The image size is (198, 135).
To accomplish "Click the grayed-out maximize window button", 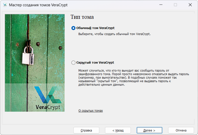I will click(x=175, y=5).
